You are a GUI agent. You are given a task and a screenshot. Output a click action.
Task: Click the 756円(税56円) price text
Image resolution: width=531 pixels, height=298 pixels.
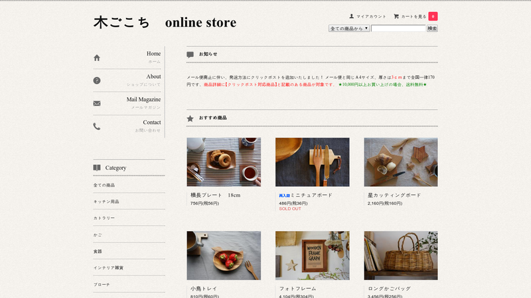click(204, 203)
